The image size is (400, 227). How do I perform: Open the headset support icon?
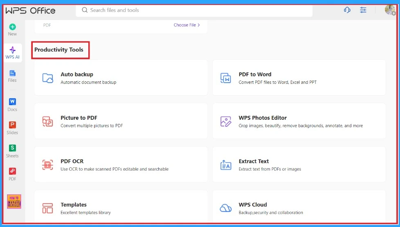347,10
